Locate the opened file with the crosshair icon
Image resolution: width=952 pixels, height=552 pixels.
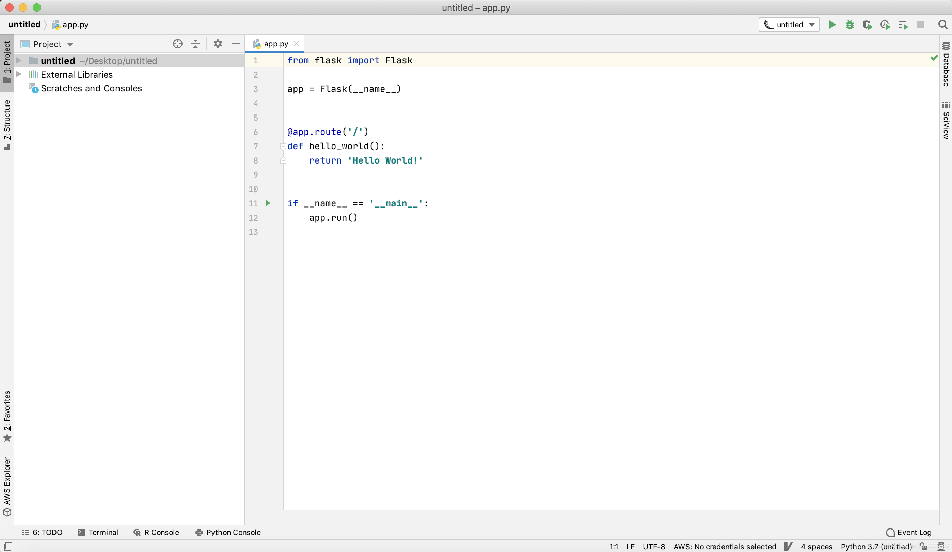coord(177,44)
